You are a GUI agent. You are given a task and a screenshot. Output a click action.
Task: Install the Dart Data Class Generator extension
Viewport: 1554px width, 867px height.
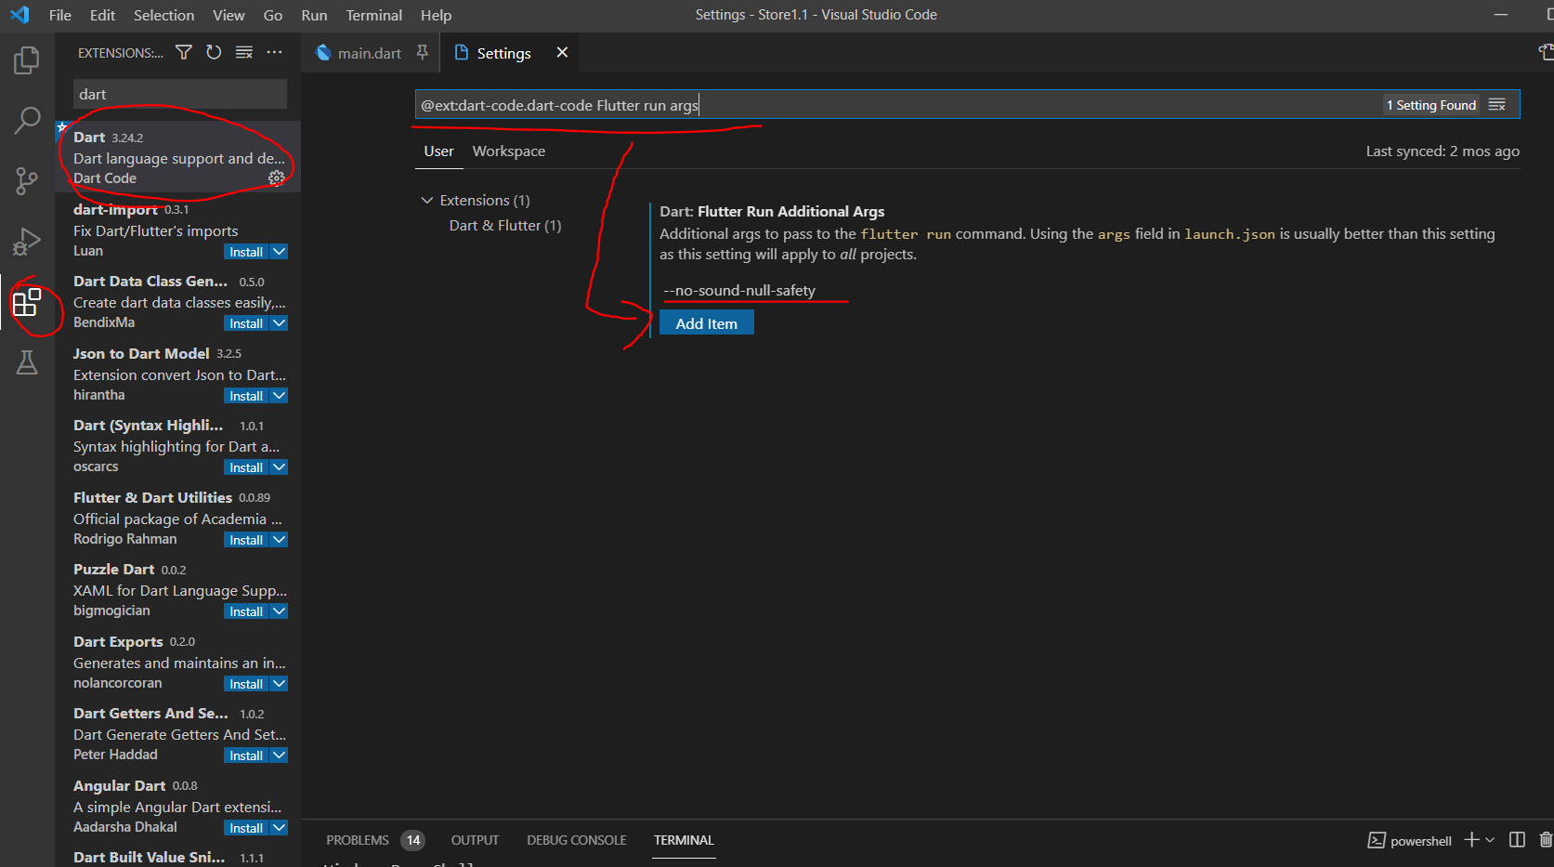click(246, 323)
